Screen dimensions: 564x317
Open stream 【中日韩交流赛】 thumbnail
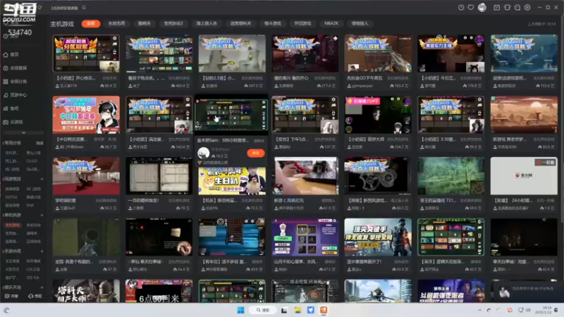tap(86, 115)
